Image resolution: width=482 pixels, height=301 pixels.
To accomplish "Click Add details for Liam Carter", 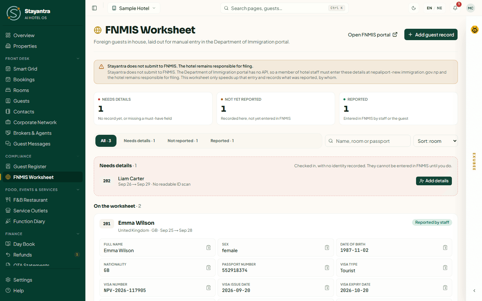I will [434, 181].
